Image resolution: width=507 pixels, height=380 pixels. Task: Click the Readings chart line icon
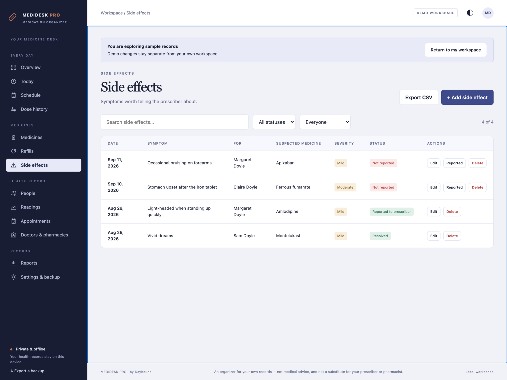[x=13, y=207]
